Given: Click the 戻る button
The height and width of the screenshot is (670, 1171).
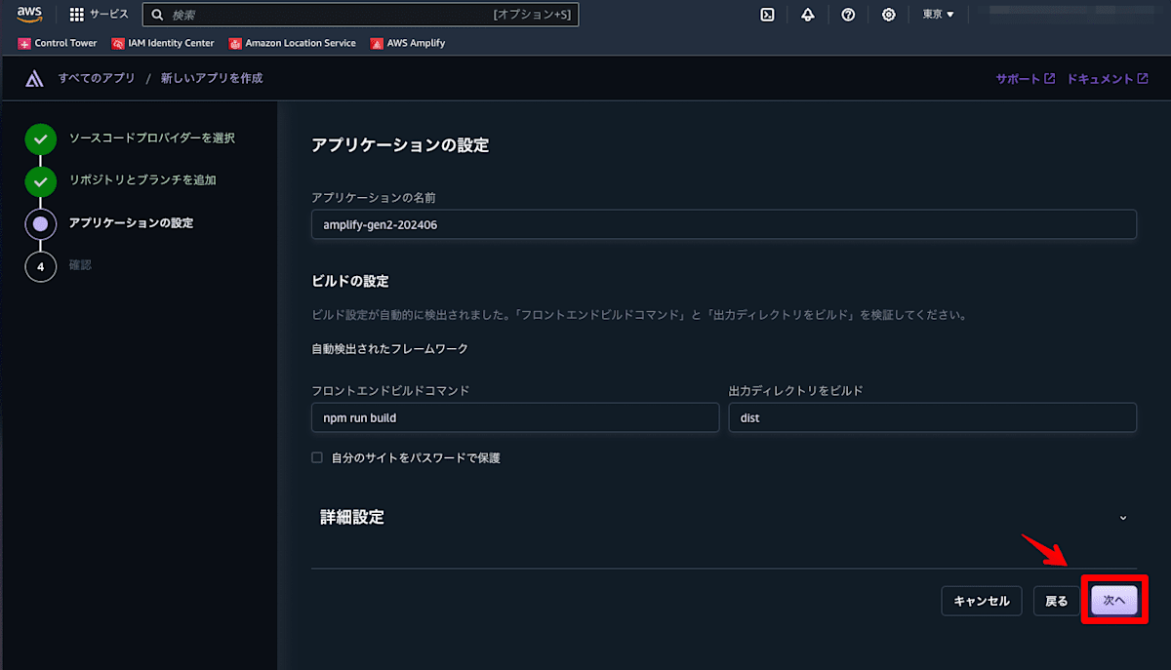Looking at the screenshot, I should click(x=1057, y=601).
